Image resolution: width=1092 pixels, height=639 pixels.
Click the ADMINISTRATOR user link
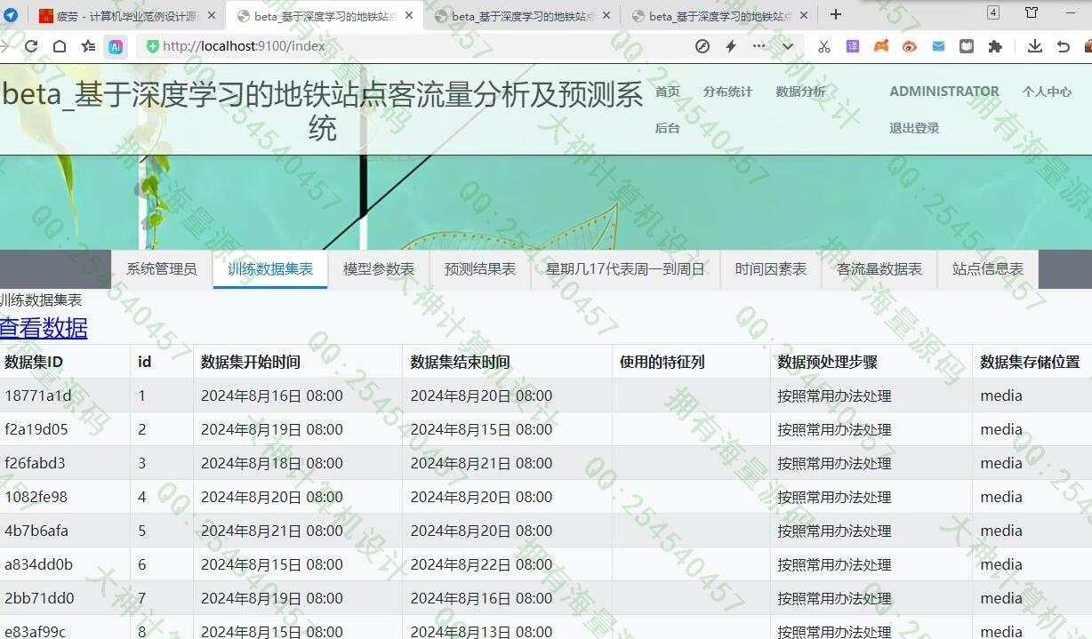click(x=944, y=92)
